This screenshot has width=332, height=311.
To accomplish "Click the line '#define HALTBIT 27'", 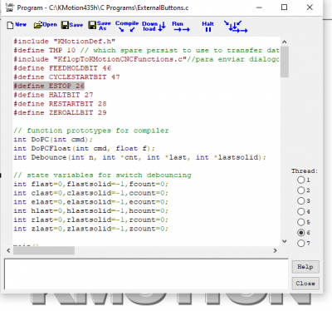I will (53, 95).
